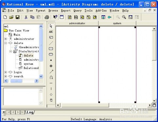Browse deployment diagram toolbar icon
The image size is (158, 122).
coord(95,17)
